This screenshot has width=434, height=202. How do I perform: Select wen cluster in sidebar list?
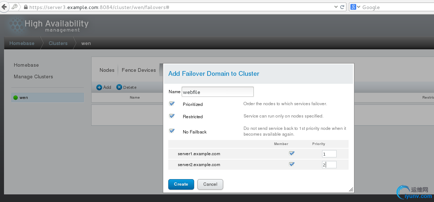48,98
